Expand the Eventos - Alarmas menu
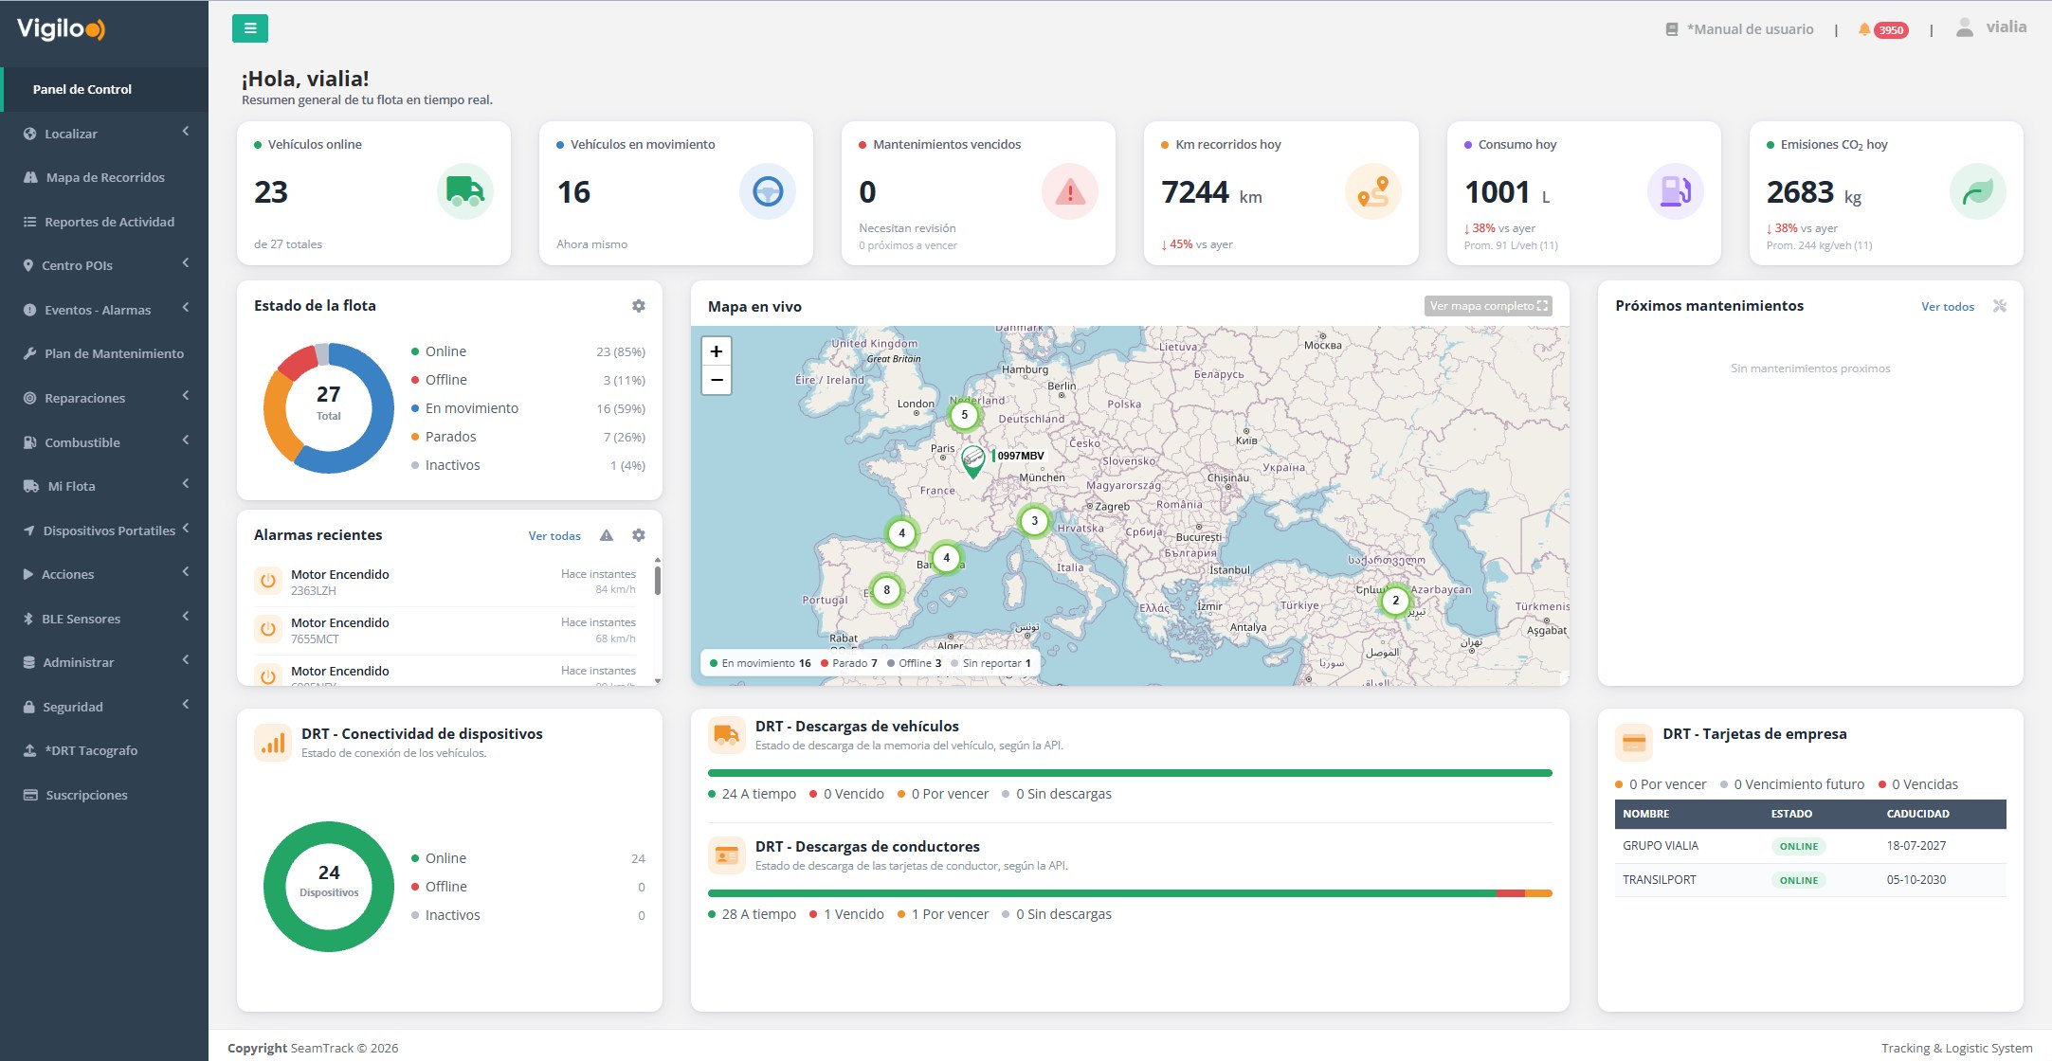Image resolution: width=2052 pixels, height=1061 pixels. pos(104,310)
